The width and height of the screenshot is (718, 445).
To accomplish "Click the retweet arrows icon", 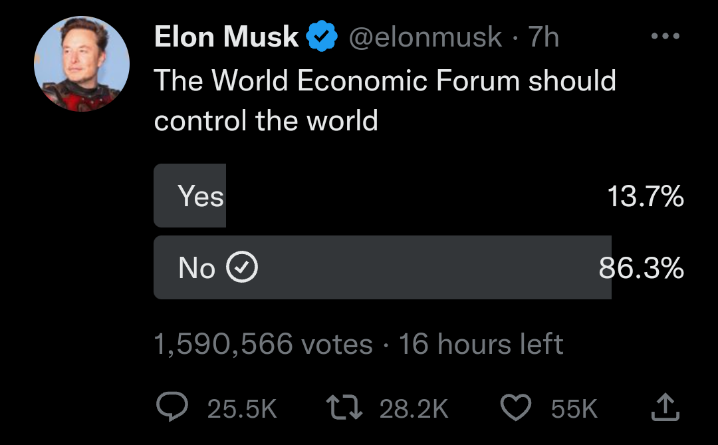I will 344,407.
